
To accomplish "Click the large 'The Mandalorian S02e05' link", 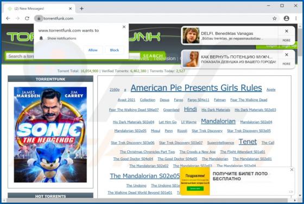I will [145, 176].
